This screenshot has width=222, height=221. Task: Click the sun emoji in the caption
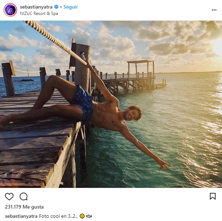(82, 216)
